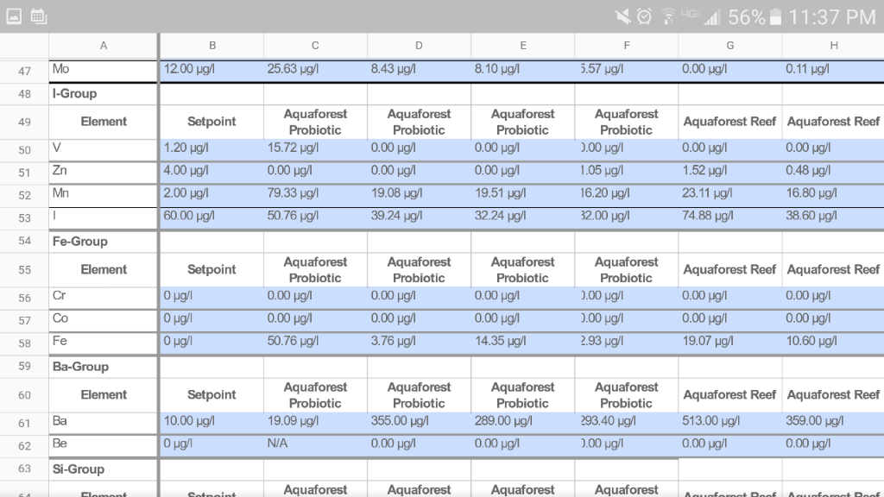Select column G header
The image size is (884, 497).
point(730,46)
